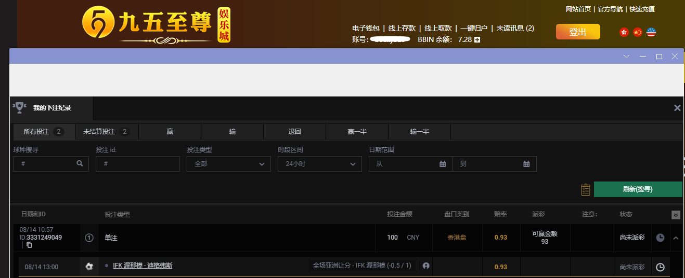The image size is (685, 278).
Task: Click the 状态 column header
Action: pyautogui.click(x=626, y=214)
